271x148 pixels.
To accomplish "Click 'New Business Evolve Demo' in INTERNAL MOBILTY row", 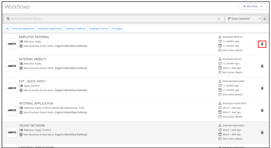I will point(39,68).
